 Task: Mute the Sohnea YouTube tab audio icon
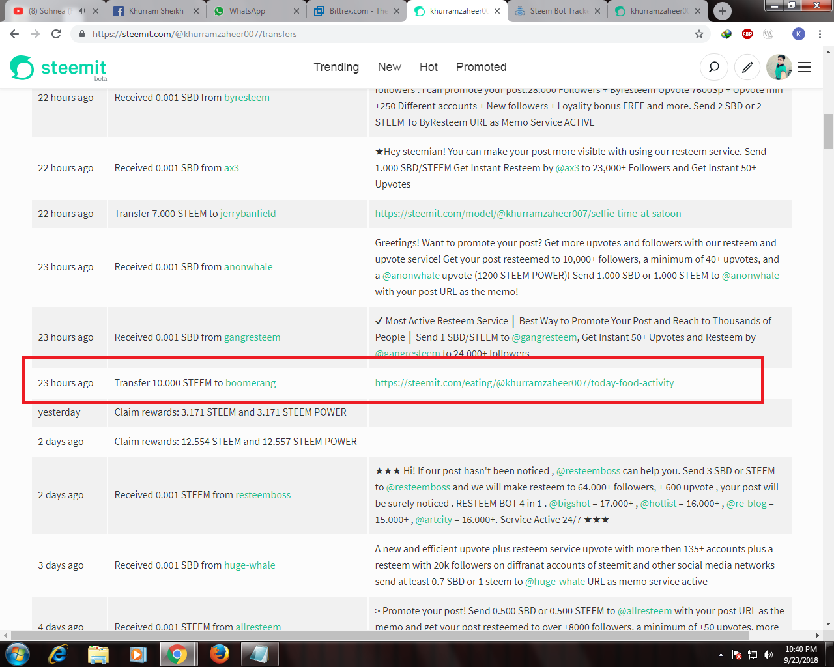click(81, 11)
